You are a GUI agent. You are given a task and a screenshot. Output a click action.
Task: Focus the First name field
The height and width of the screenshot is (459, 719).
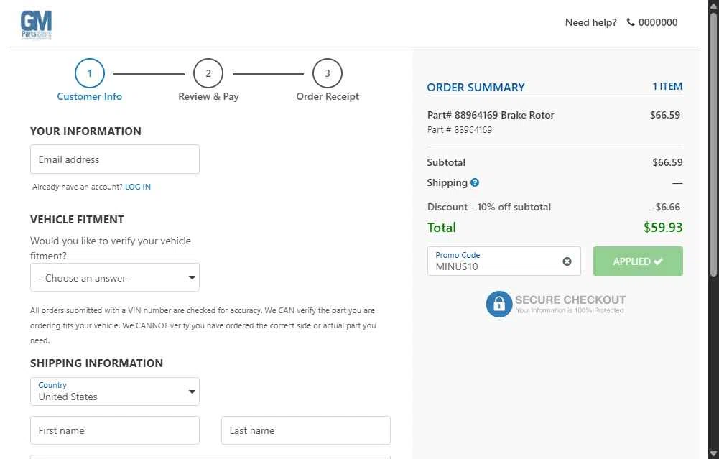pos(115,430)
